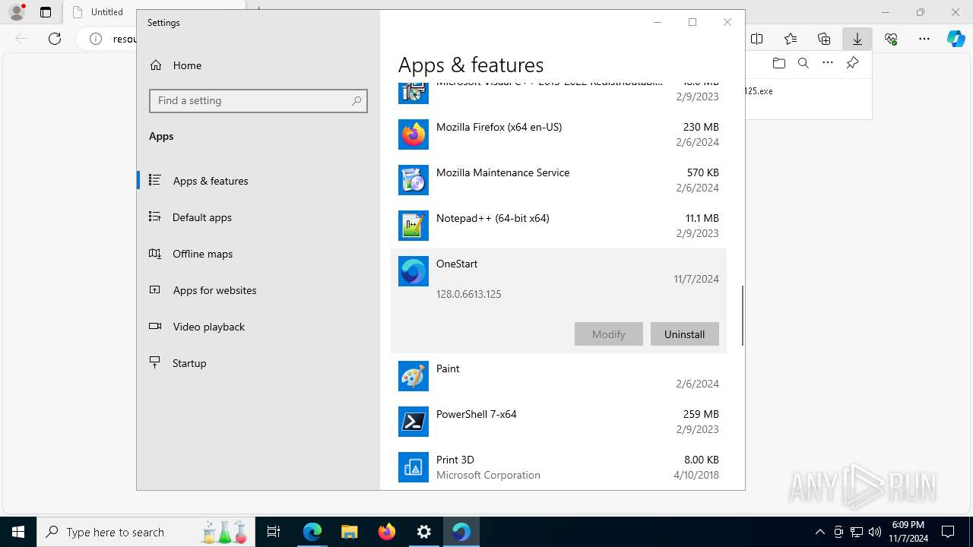The image size is (973, 547).
Task: Click the browser Refresh button
Action: point(55,39)
